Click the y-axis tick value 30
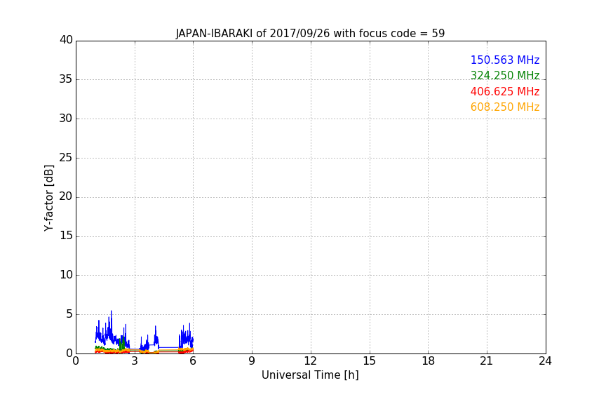Screen dimensions: 606x404 pos(66,119)
